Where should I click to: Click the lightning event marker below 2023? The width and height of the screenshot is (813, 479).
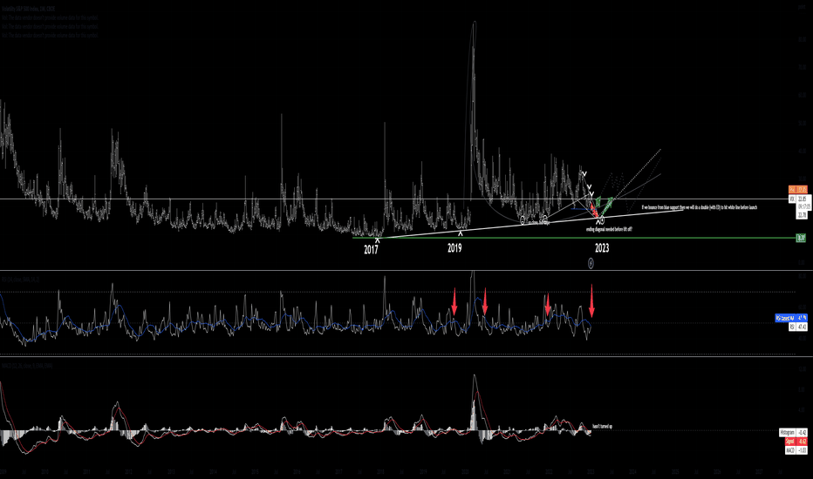click(591, 263)
